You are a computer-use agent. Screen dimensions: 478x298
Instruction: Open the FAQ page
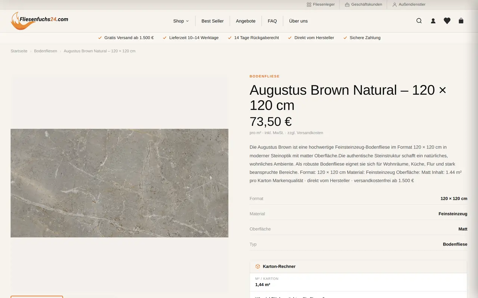coord(272,21)
